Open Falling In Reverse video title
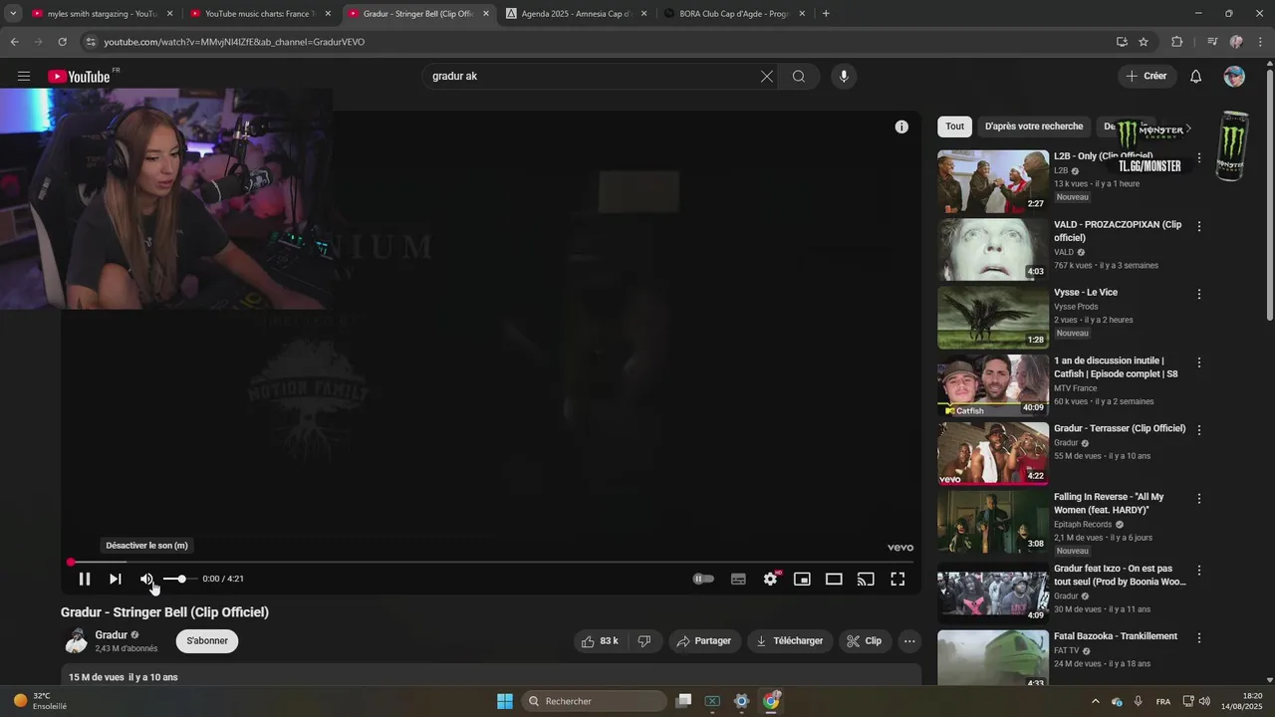 point(1109,503)
